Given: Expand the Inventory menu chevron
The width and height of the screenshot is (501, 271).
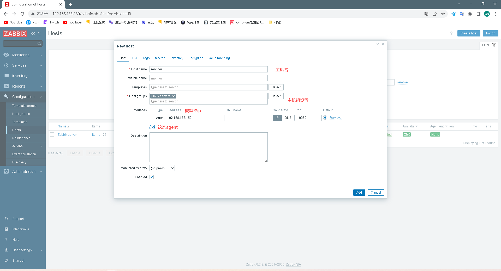Looking at the screenshot, I should pos(41,76).
